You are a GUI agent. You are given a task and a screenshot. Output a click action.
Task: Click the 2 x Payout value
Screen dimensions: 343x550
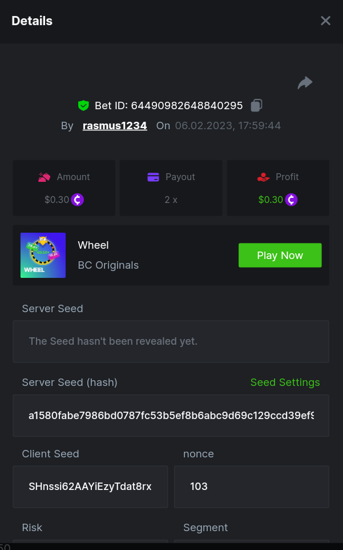point(171,200)
